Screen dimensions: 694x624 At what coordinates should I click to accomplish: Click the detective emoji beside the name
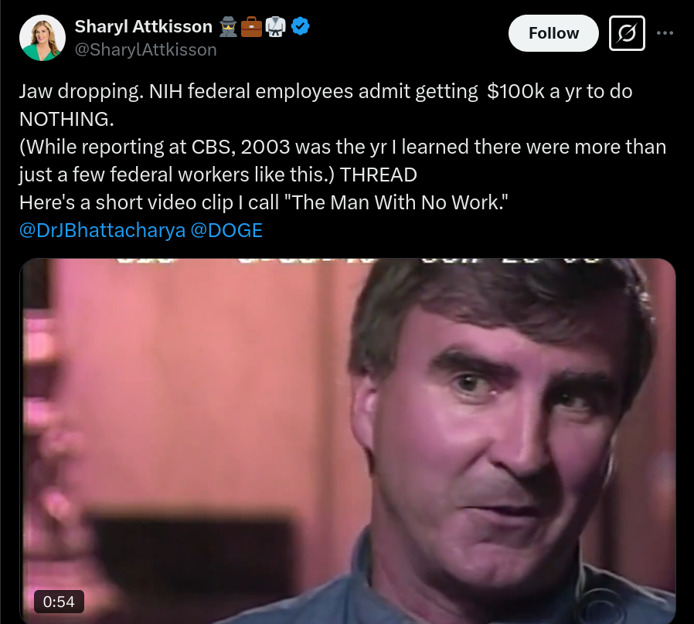point(229,26)
